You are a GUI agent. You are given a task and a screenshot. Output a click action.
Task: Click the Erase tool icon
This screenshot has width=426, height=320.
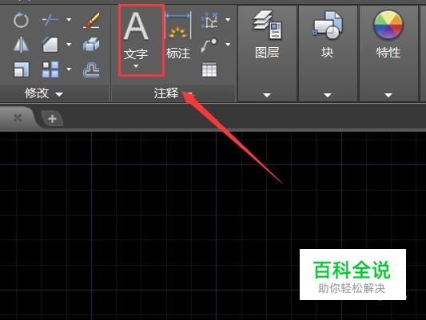pyautogui.click(x=92, y=20)
